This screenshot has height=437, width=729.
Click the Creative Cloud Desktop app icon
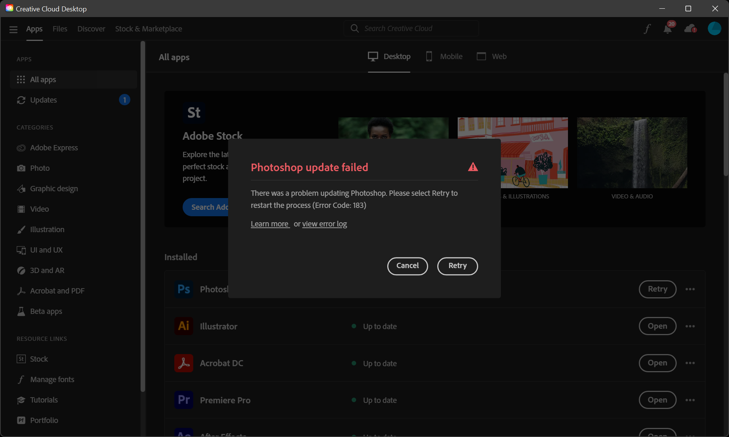click(x=9, y=8)
